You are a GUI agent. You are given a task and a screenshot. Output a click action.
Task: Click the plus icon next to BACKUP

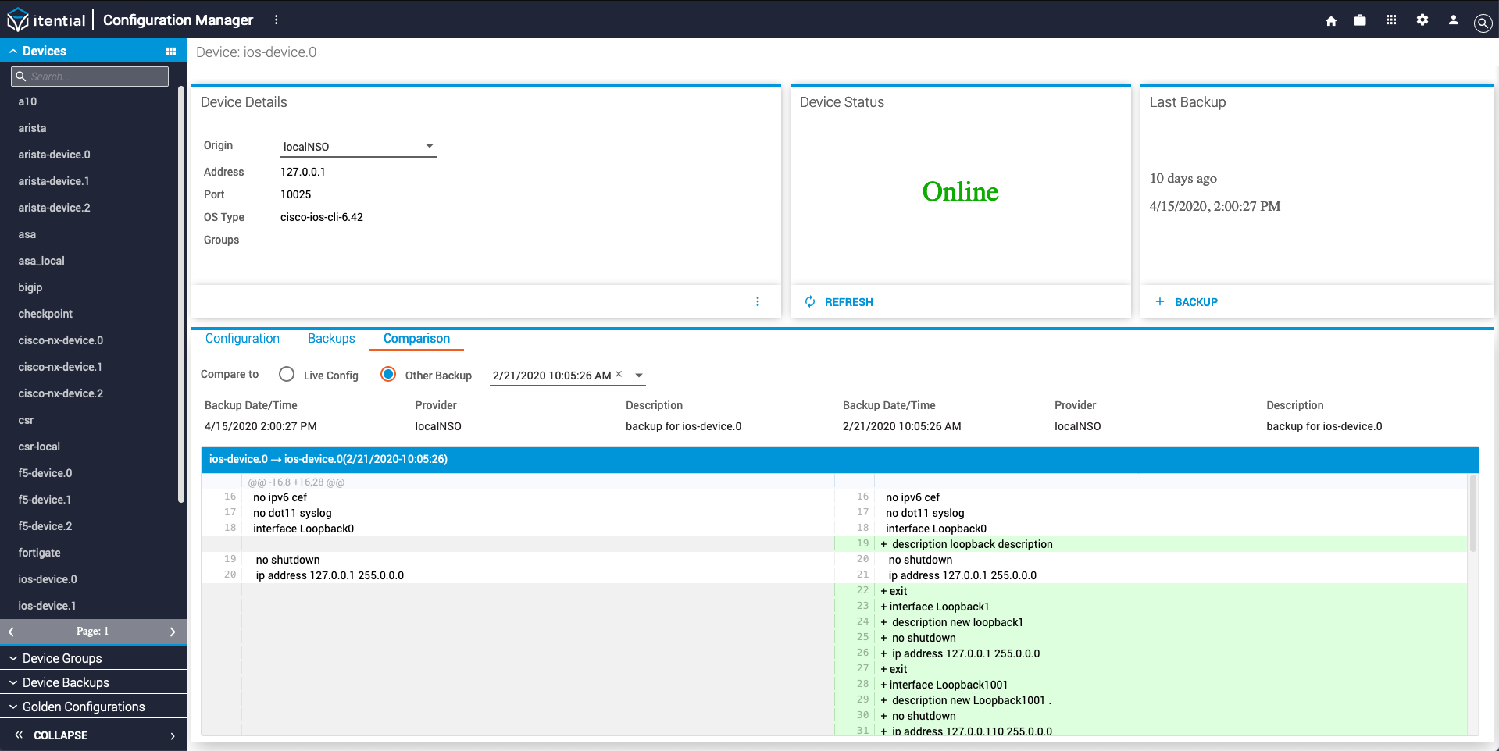click(1160, 301)
